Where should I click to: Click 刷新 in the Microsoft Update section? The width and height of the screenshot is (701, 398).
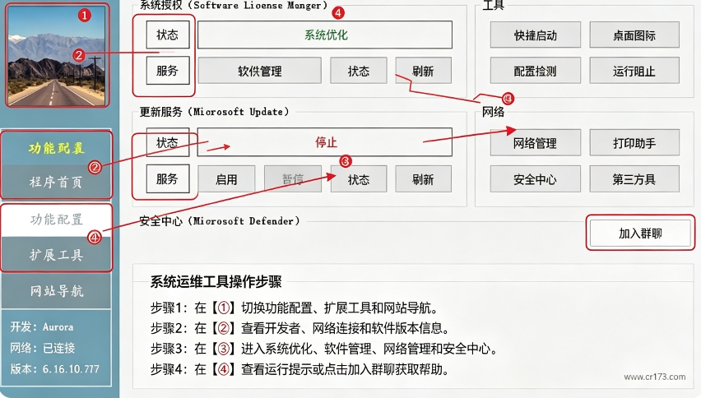[x=423, y=179]
